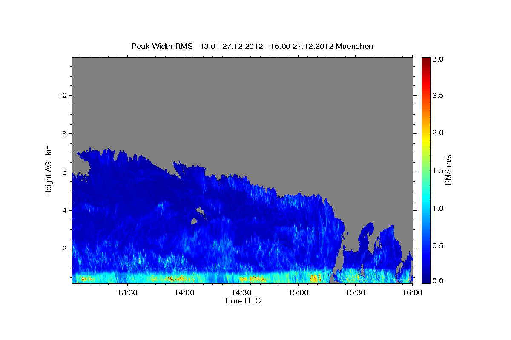Viewport: 511px width, 340px height.
Task: Click the 16:00 time tick label
Action: [x=412, y=292]
